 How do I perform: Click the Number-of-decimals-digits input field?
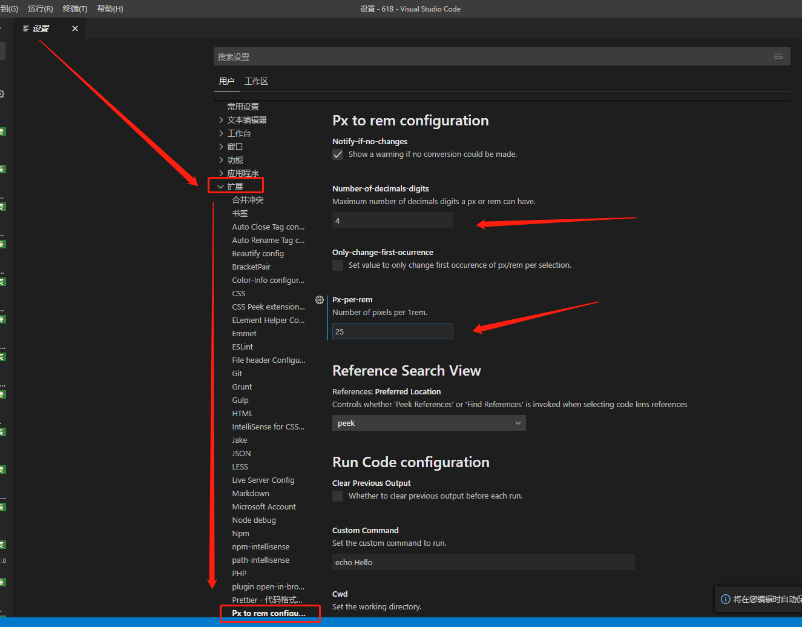(393, 221)
